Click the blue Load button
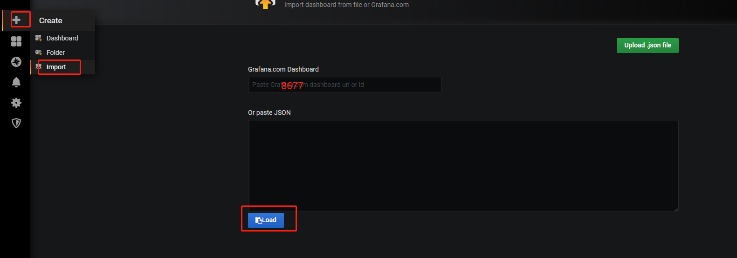 [266, 220]
